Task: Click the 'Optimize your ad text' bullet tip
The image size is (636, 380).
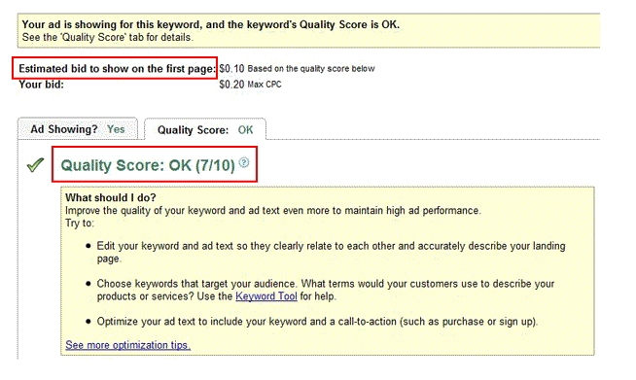Action: pyautogui.click(x=317, y=322)
